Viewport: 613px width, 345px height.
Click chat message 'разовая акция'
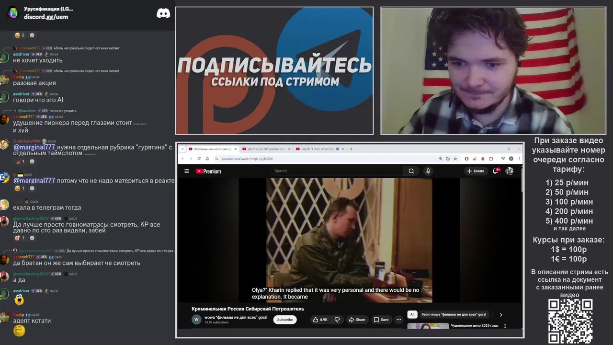tap(34, 83)
